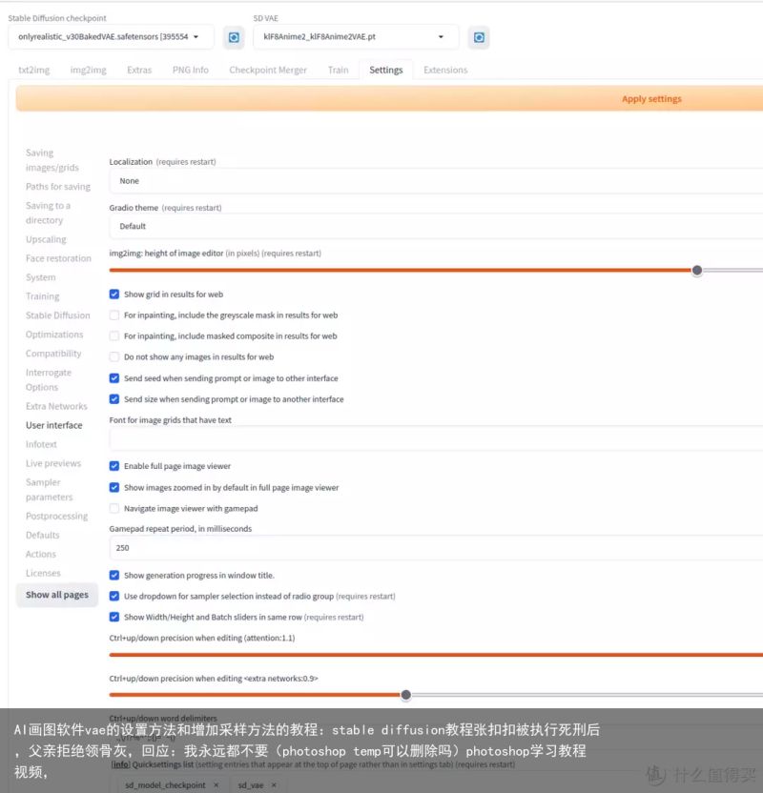This screenshot has height=793, width=763.
Task: Open the Localization dropdown showing None
Action: [436, 180]
